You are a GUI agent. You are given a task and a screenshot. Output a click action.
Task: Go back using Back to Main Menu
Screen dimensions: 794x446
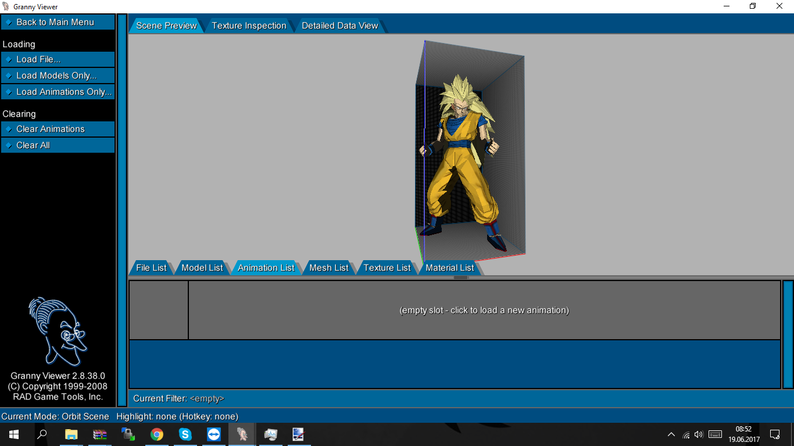click(x=58, y=22)
